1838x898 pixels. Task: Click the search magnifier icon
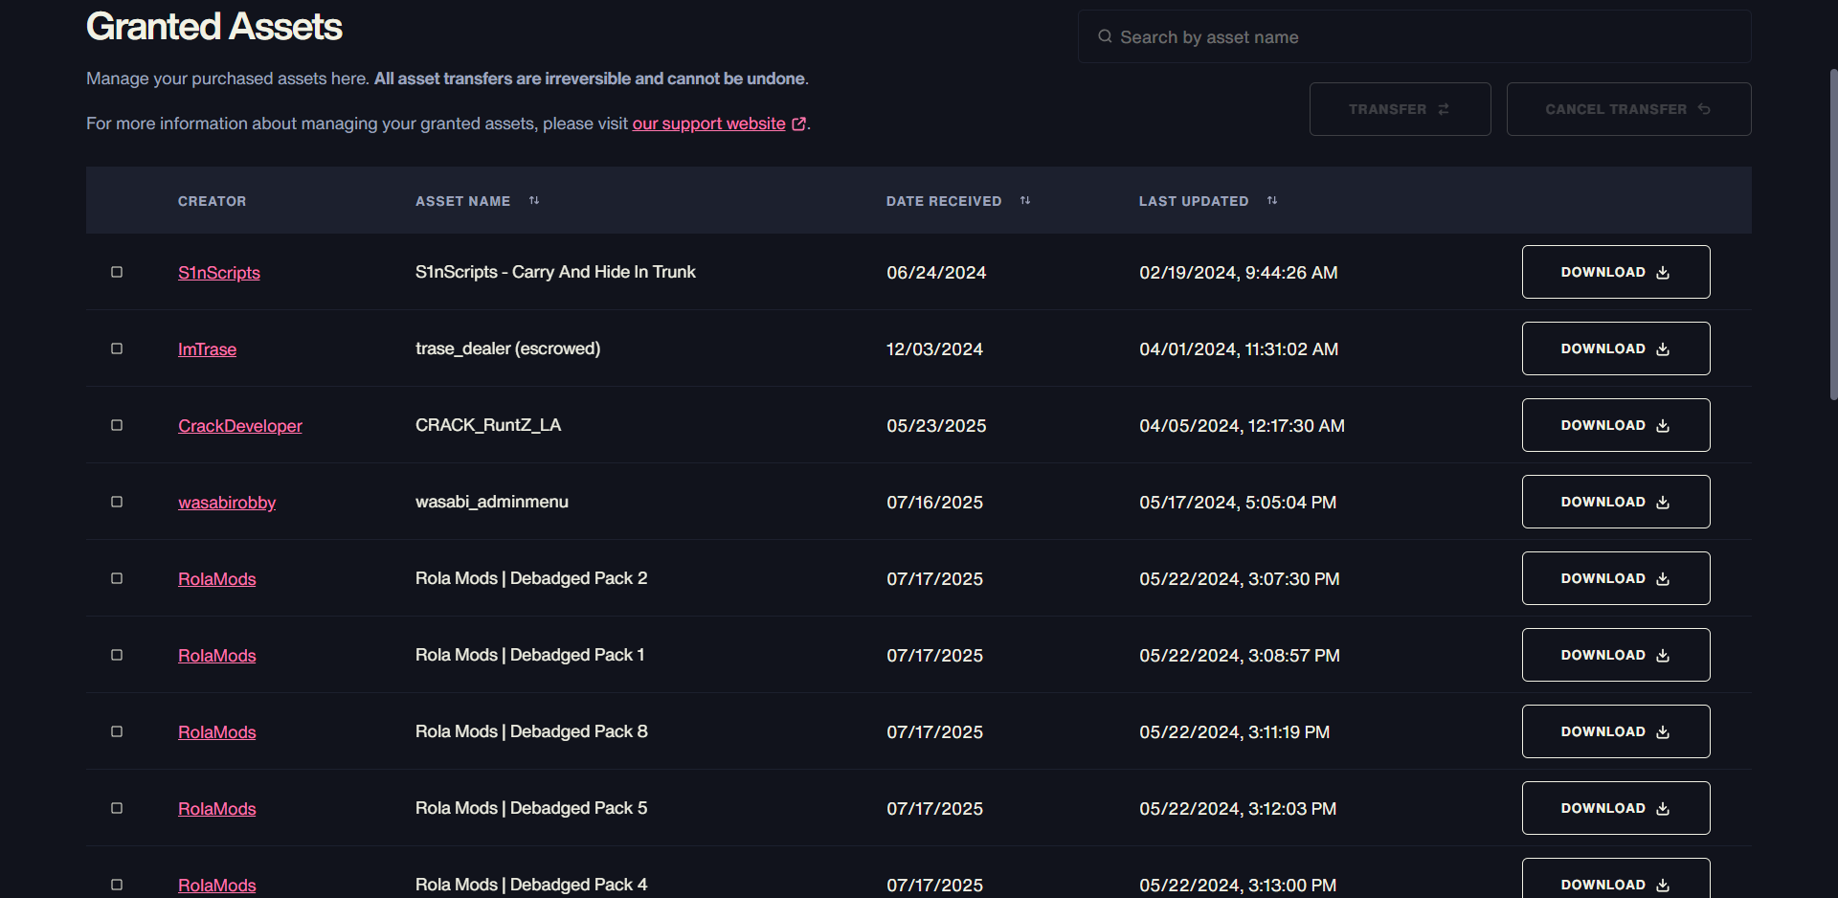point(1105,36)
